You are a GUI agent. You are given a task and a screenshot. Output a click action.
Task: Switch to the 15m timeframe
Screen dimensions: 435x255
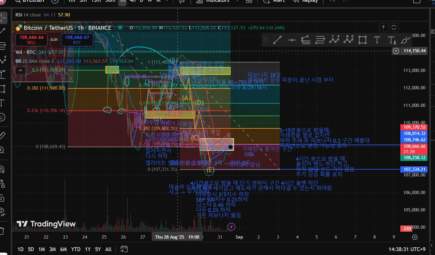pyautogui.click(x=96, y=1)
